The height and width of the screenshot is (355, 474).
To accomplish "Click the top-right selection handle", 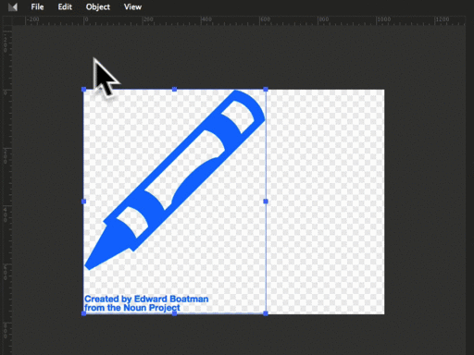I will pyautogui.click(x=266, y=90).
